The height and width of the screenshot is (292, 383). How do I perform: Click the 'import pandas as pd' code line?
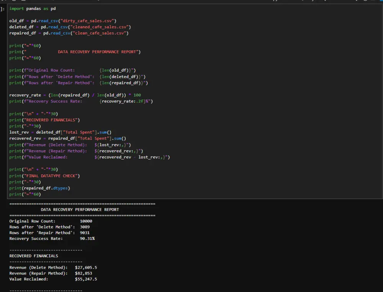(x=33, y=8)
